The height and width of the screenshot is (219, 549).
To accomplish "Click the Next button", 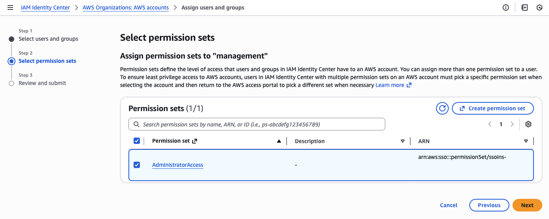I will click(x=527, y=205).
